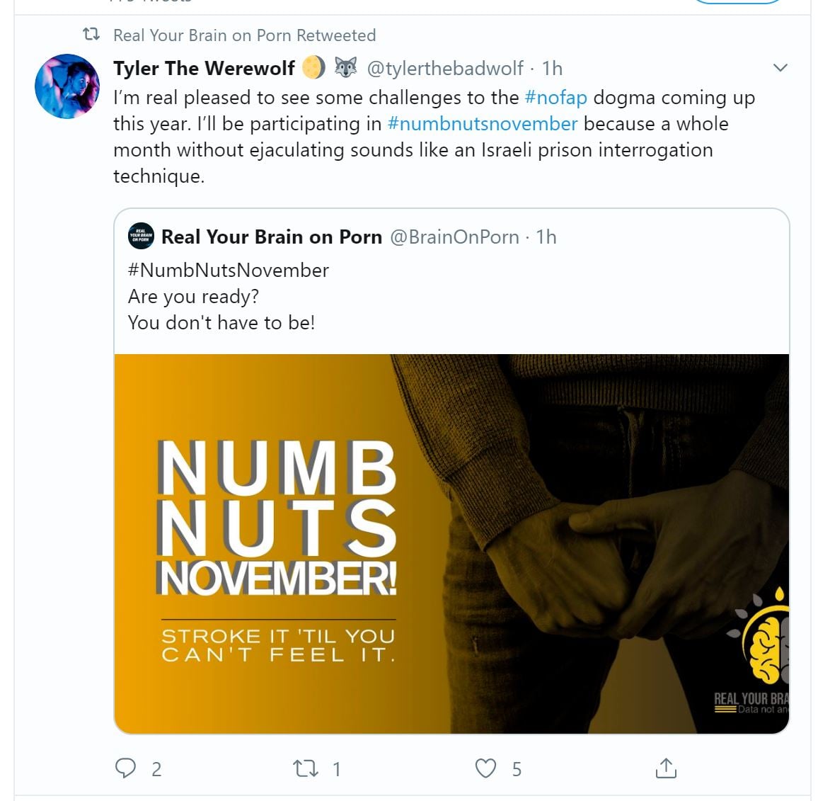Open the Tyler The Werewolf display name link
Screen dimensions: 818x801
point(204,68)
